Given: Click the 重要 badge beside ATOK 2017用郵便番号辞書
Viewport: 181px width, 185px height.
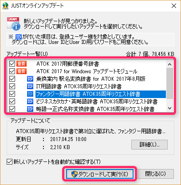Looking at the screenshot, I should pos(22,64).
